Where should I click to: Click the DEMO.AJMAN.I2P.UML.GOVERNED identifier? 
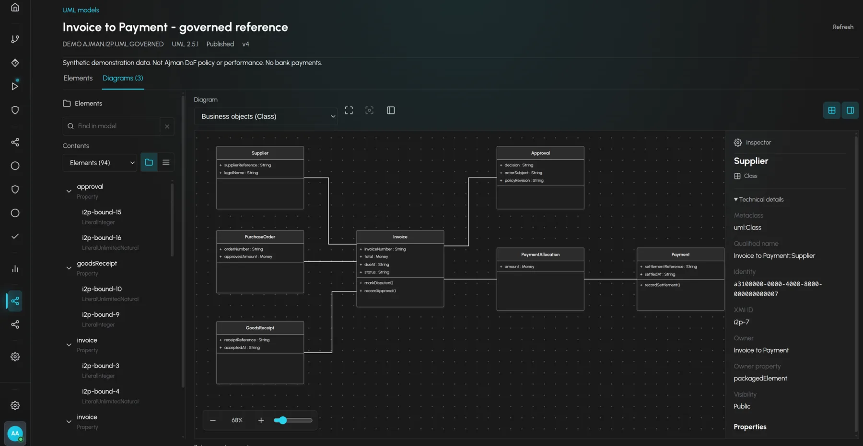113,44
